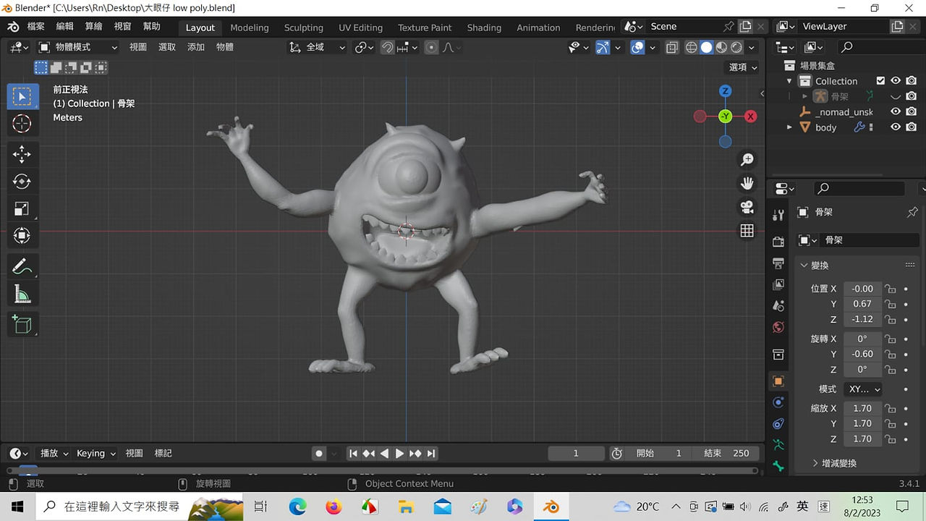
Task: Hide Collection using its eye icon
Action: coord(896,81)
